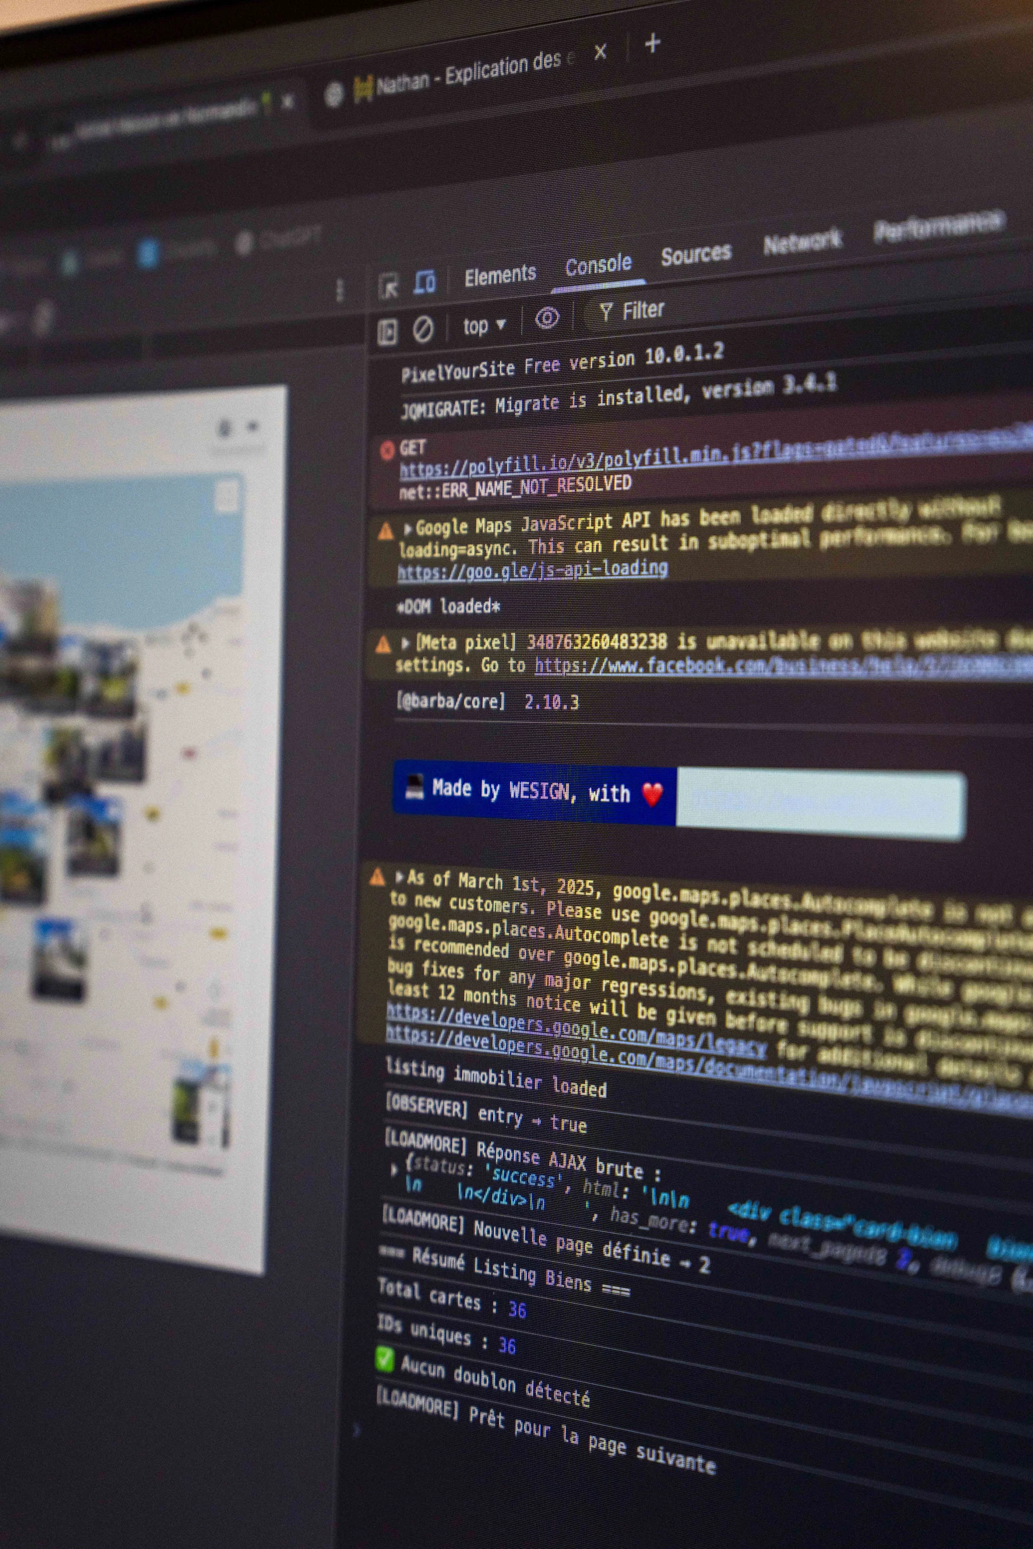Select the listing immobilier loaded line
The height and width of the screenshot is (1549, 1033).
click(x=496, y=1078)
